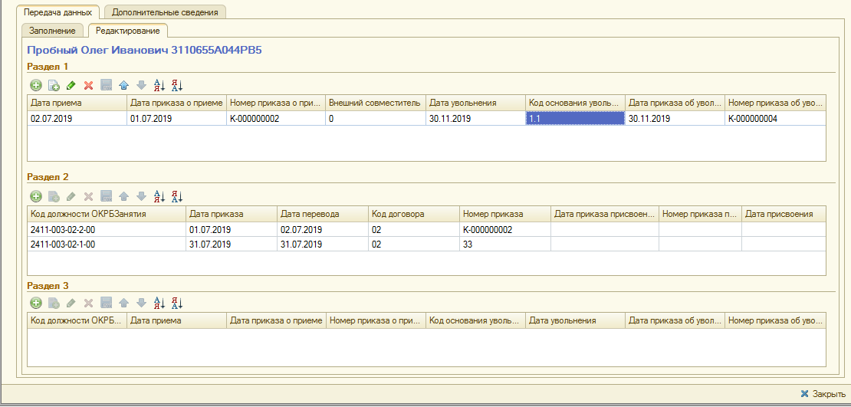
Task: Click the Add row icon in Раздел 1
Action: 35,86
